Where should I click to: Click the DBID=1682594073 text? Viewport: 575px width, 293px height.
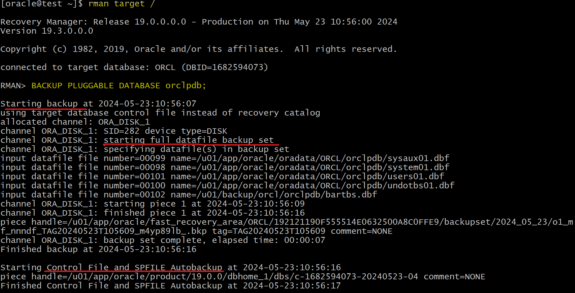225,67
